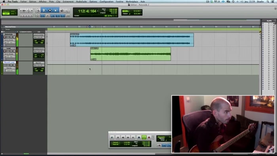The width and height of the screenshot is (277, 156).
Task: Click Lead track pan value field
Action: click(x=39, y=57)
